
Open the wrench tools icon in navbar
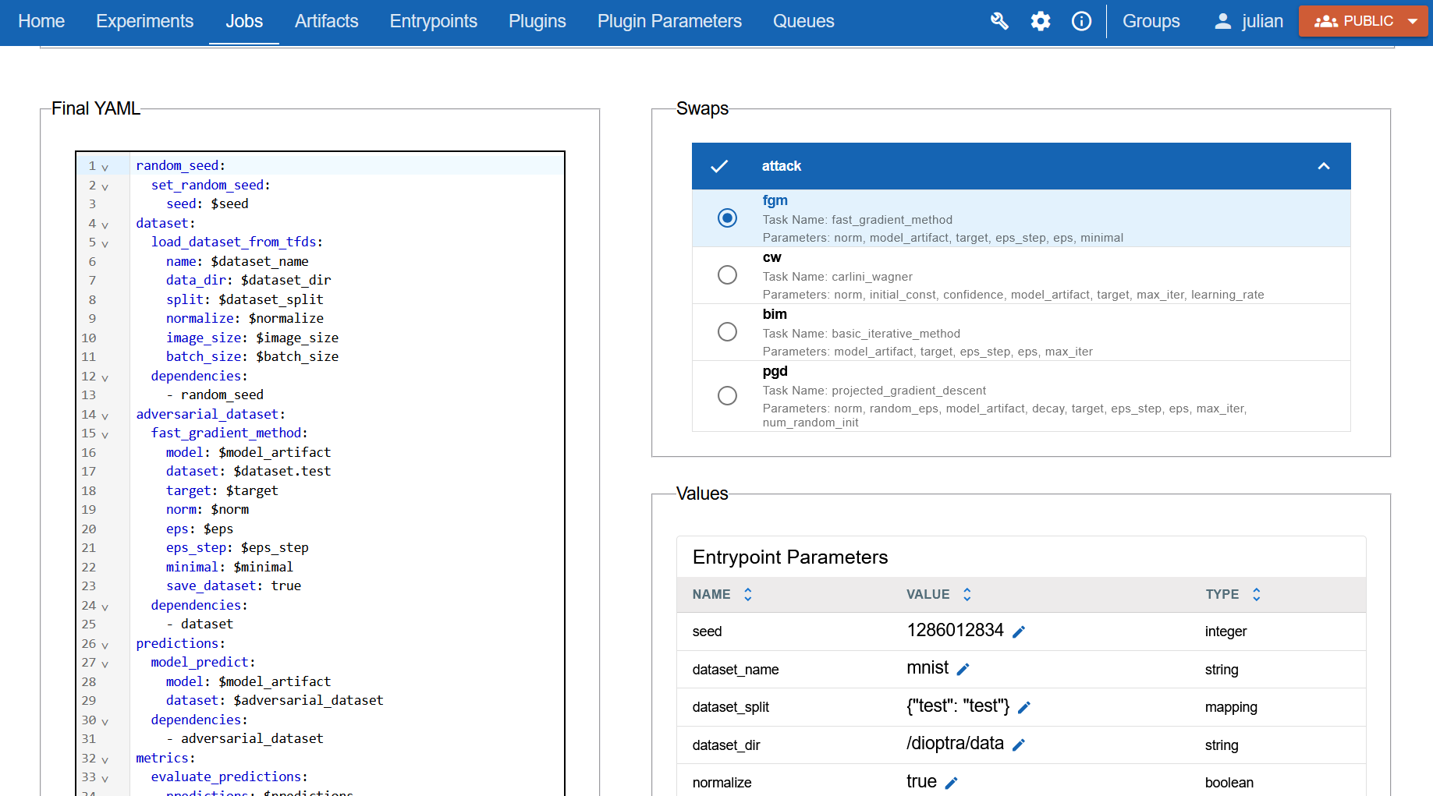click(x=999, y=21)
